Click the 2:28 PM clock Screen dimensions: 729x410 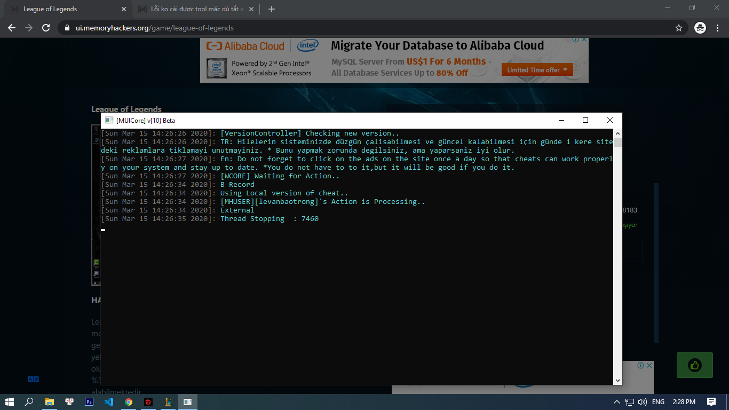click(x=684, y=401)
